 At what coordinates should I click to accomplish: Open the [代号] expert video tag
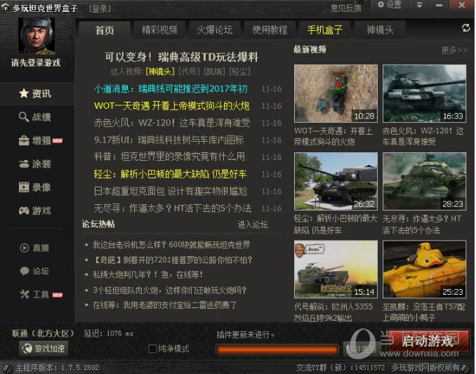190,72
